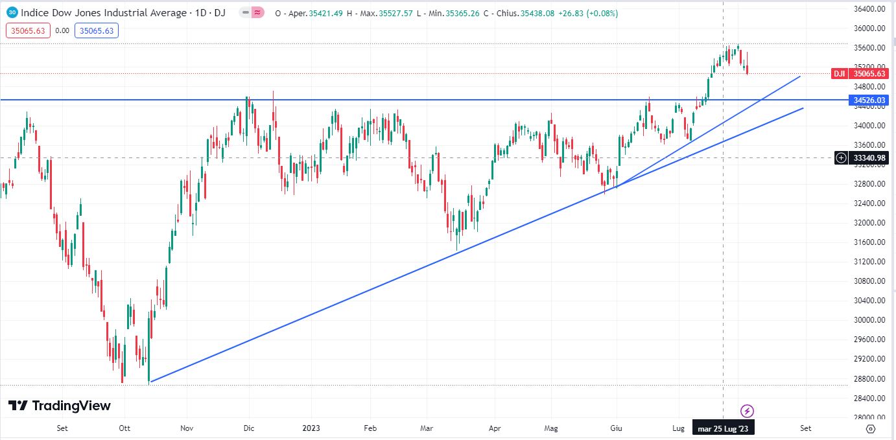Click the 28400.00 price scale label
This screenshot has height=440, width=896.
pos(871,398)
